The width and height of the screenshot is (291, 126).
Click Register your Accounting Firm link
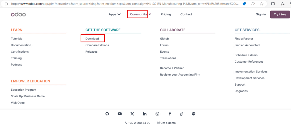click(180, 75)
